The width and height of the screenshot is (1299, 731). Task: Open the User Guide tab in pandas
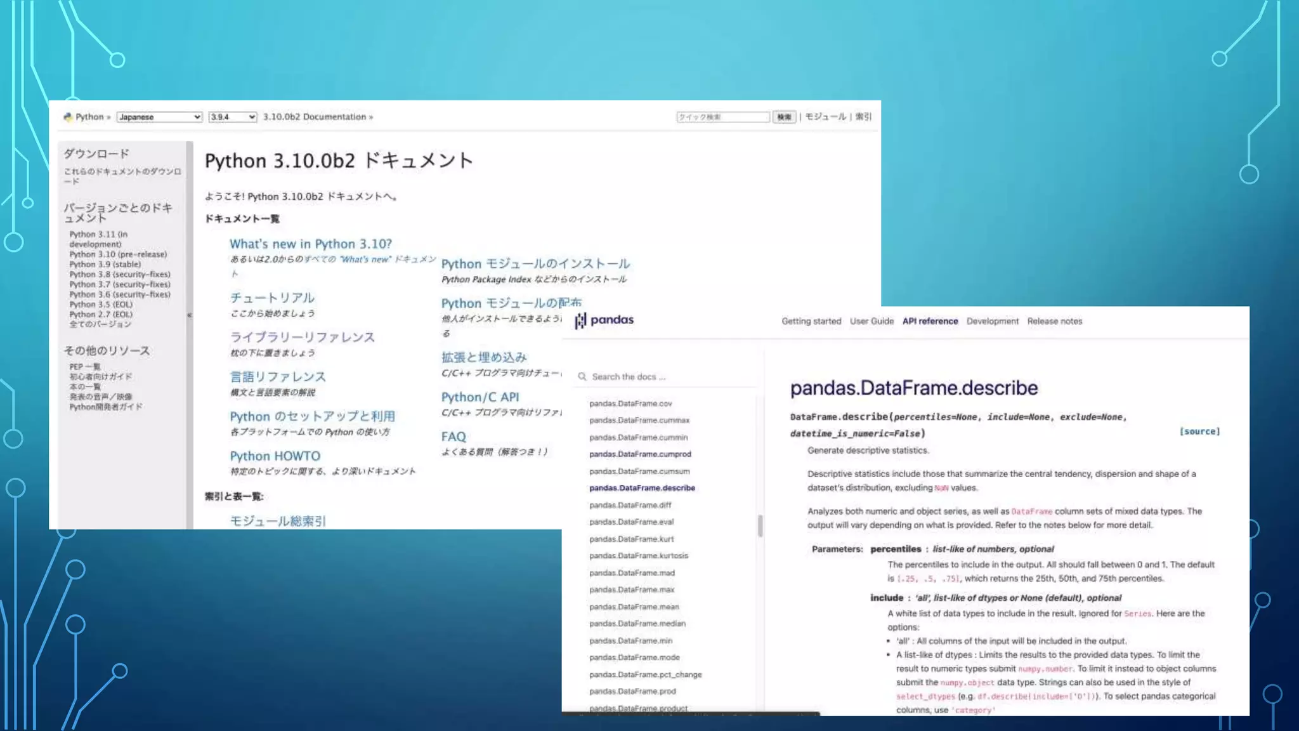point(871,321)
